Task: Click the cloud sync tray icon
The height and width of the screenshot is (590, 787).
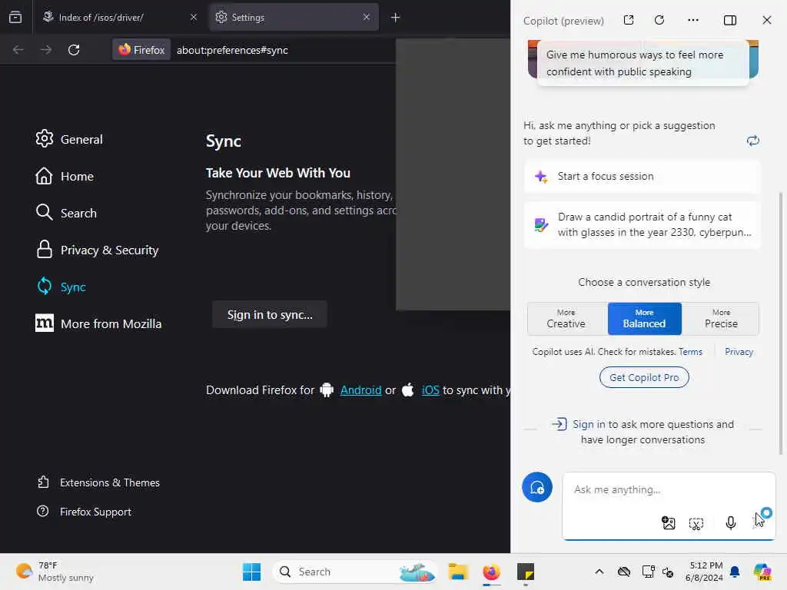Action: click(624, 572)
